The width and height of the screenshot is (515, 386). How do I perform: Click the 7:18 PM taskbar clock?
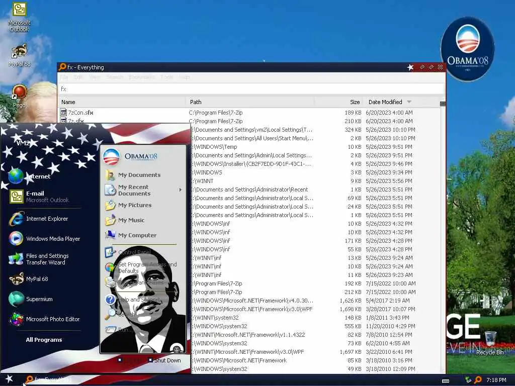[x=496, y=380]
